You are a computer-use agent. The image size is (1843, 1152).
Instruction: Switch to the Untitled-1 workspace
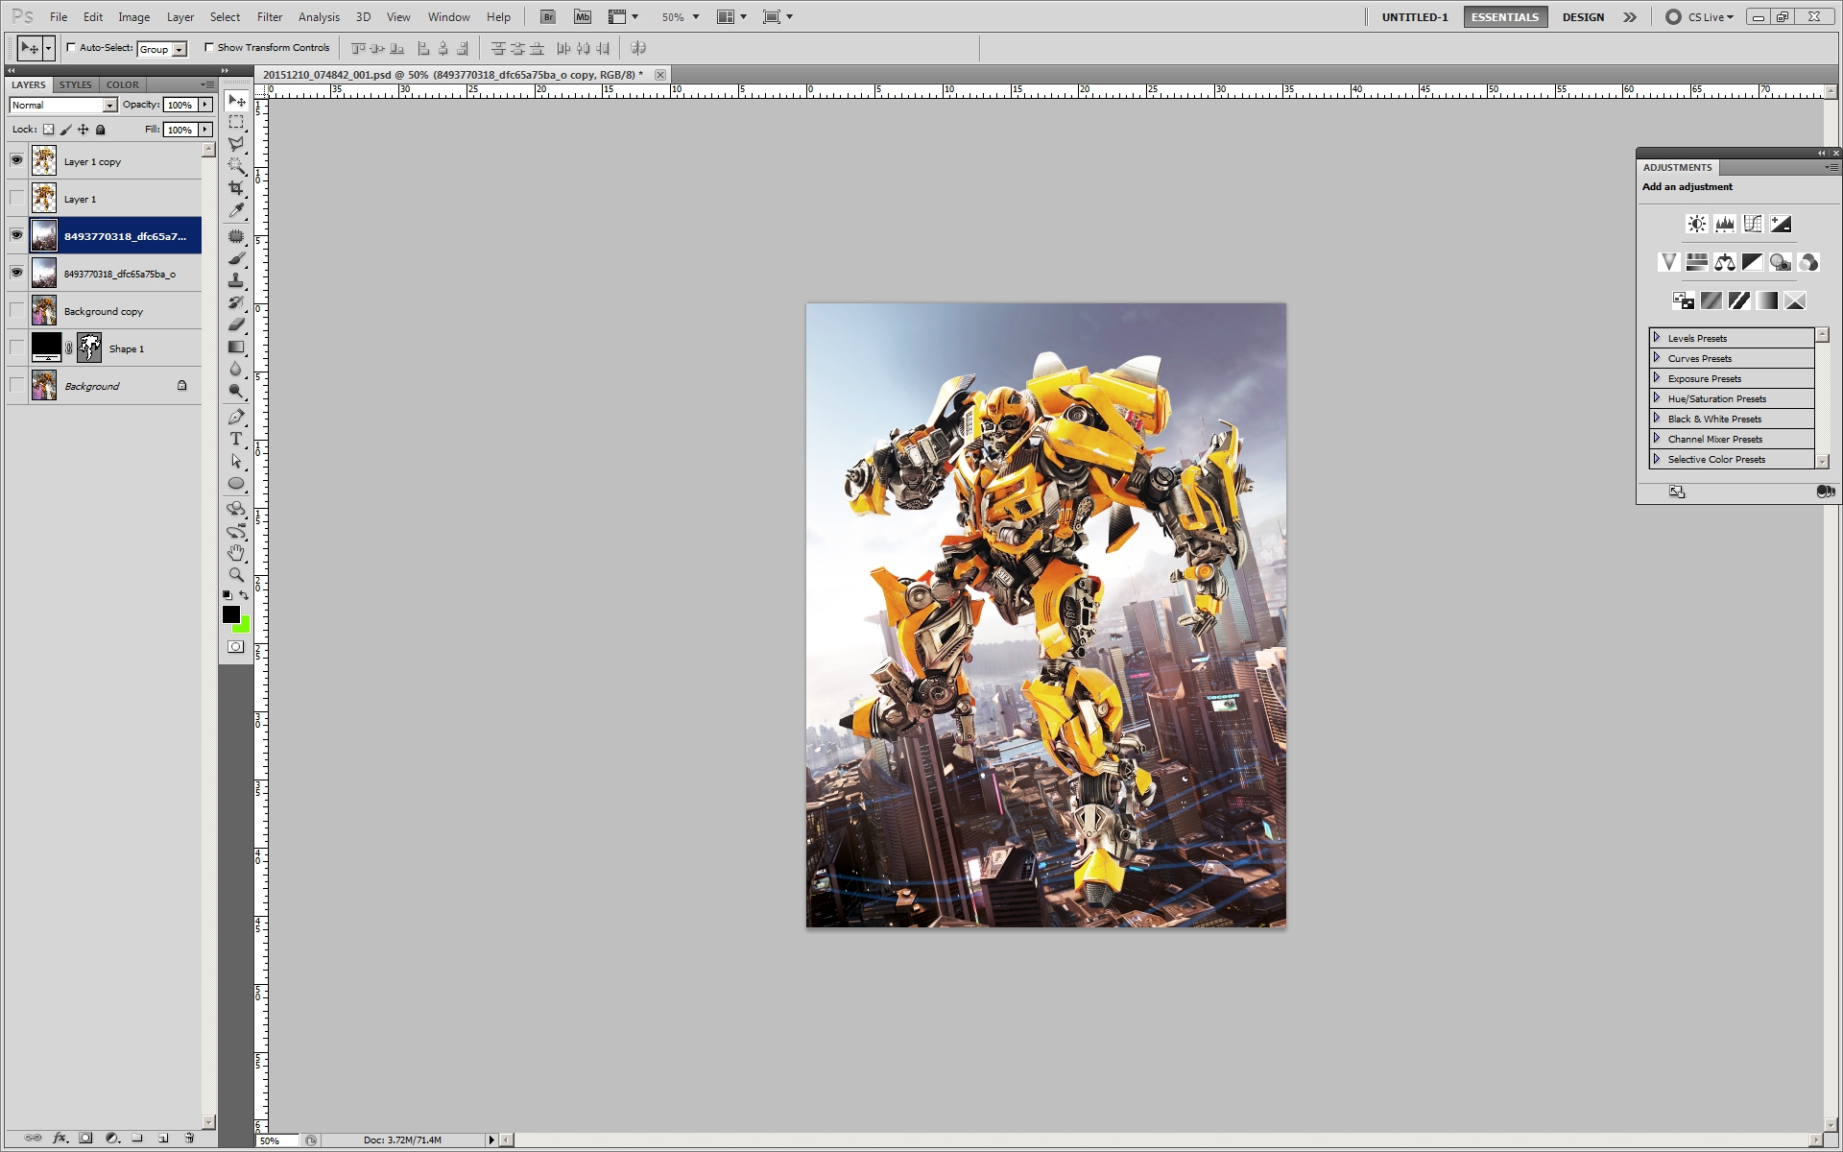pyautogui.click(x=1415, y=17)
